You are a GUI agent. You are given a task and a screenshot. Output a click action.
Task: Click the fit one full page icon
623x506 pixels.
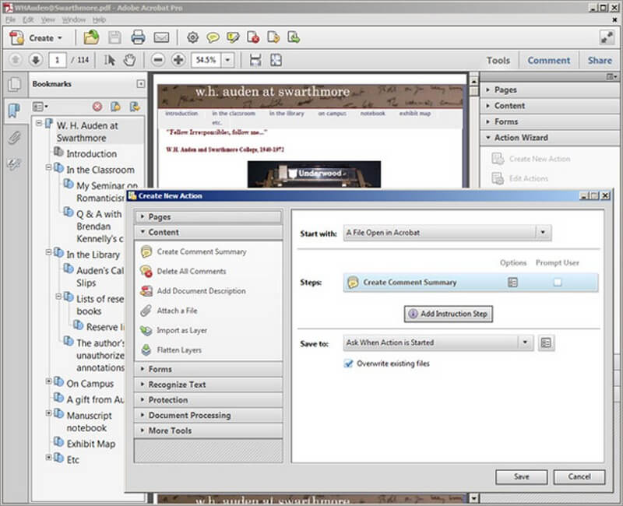point(276,60)
